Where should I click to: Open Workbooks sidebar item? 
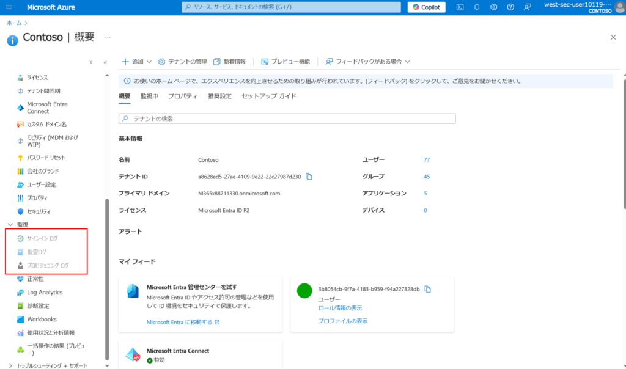[x=42, y=319]
